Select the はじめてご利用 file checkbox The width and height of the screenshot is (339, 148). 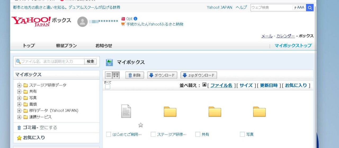pyautogui.click(x=108, y=134)
